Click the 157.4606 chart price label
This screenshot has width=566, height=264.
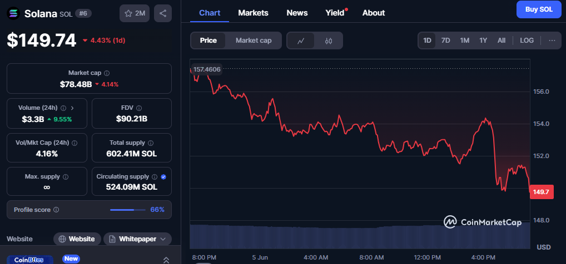point(206,69)
